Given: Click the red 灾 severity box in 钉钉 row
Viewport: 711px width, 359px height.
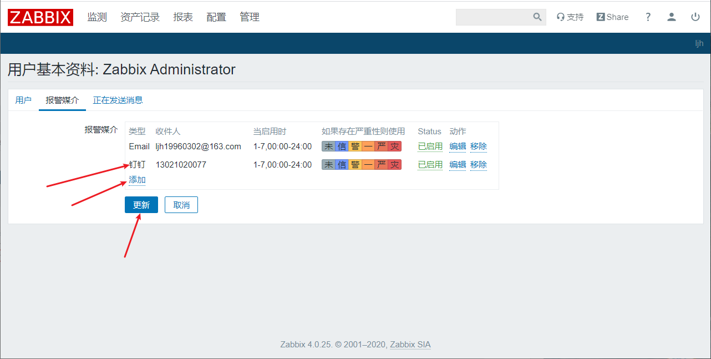Looking at the screenshot, I should point(394,165).
